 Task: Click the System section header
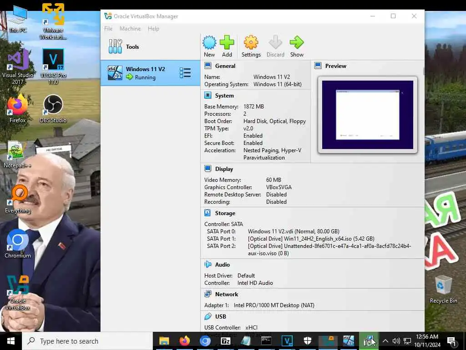[224, 96]
